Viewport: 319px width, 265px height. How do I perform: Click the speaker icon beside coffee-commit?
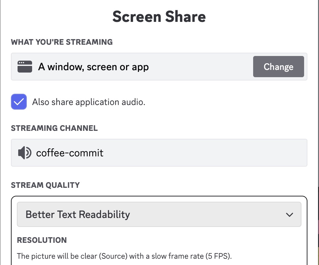click(x=24, y=153)
